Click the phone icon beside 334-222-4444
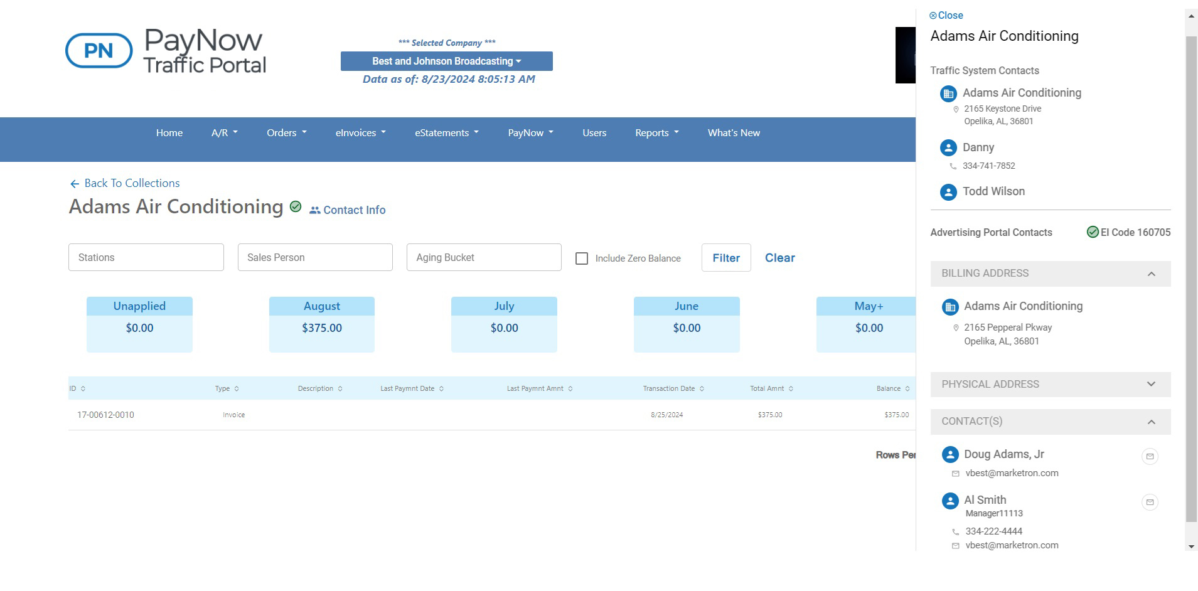 click(x=955, y=532)
